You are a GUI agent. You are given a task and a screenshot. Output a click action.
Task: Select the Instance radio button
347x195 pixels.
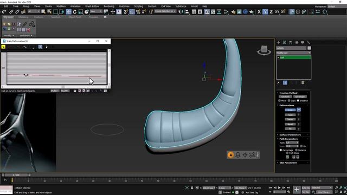click(298, 101)
